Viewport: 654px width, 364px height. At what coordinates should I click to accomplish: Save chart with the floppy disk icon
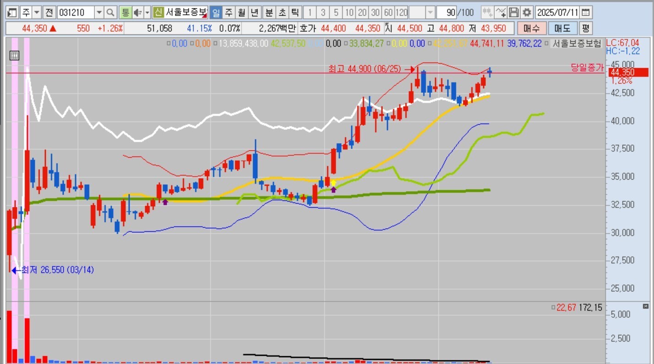514,12
